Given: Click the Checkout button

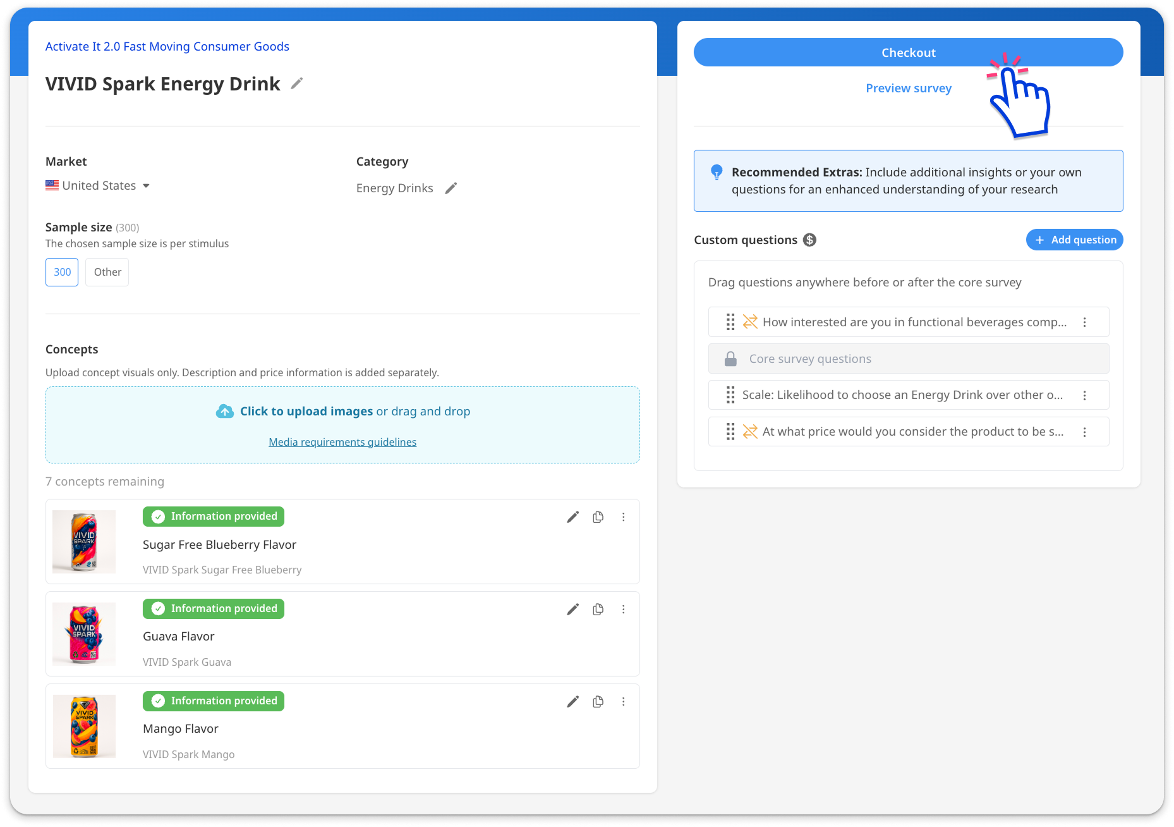Looking at the screenshot, I should coord(908,52).
